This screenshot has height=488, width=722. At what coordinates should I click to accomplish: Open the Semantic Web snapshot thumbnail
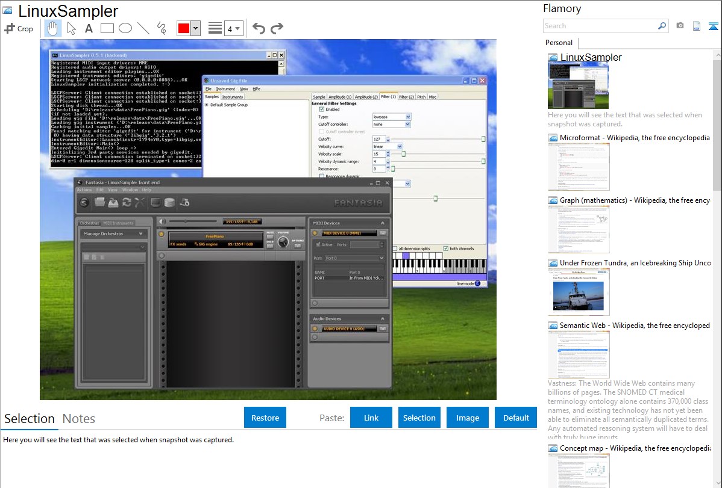[x=579, y=354]
